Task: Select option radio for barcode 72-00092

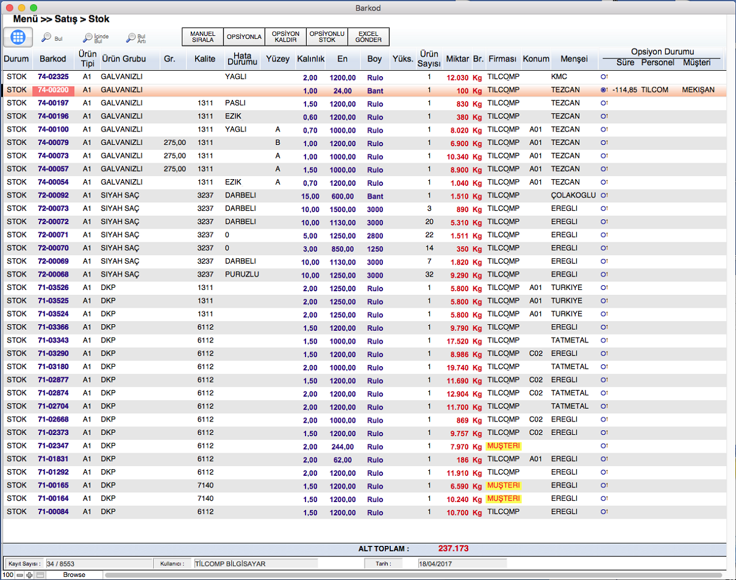Action: 604,196
